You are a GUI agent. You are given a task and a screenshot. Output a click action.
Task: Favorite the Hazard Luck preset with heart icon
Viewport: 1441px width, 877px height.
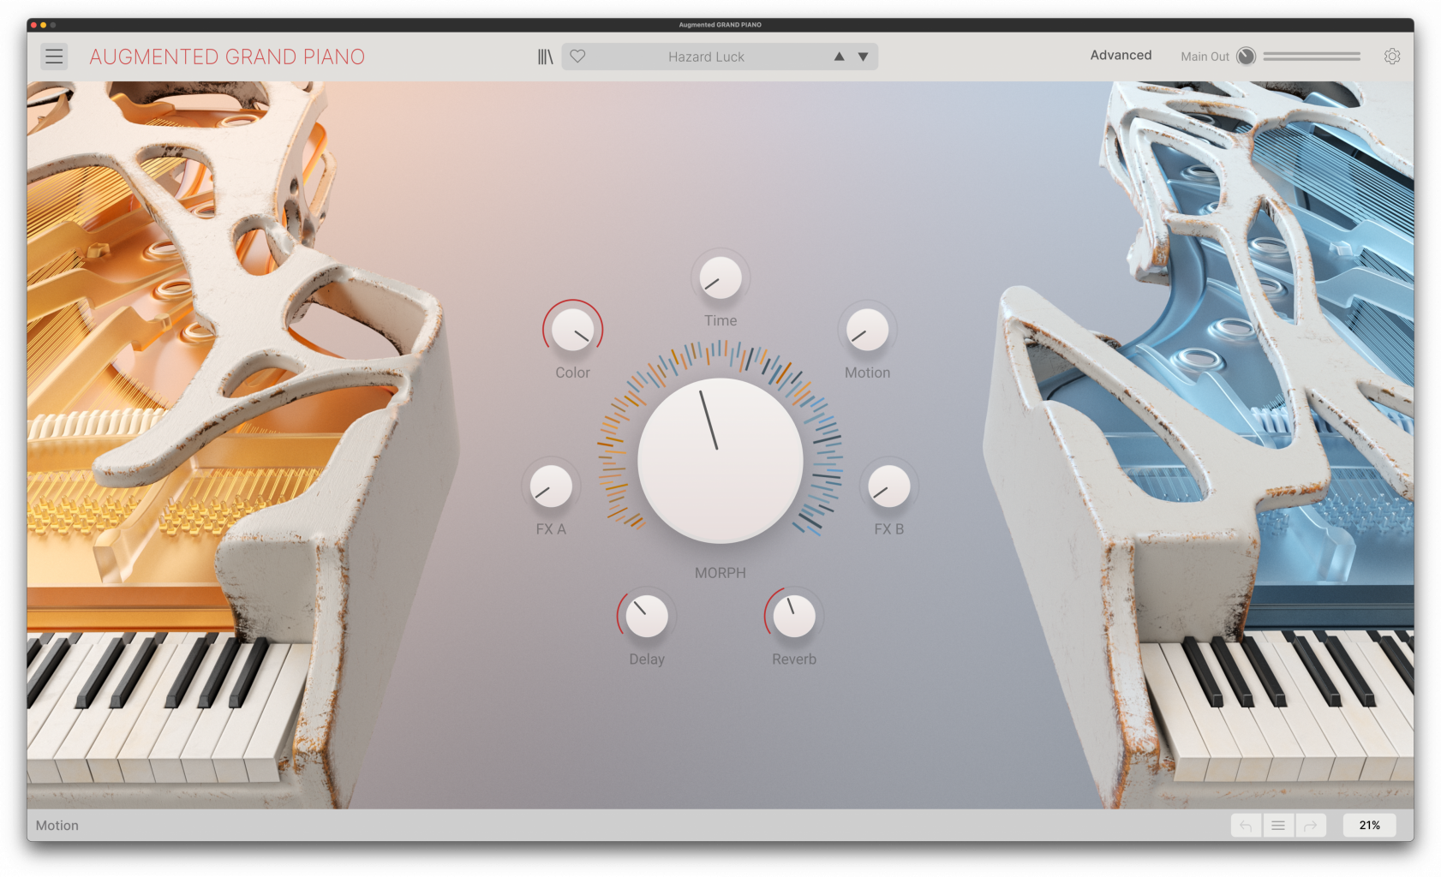tap(579, 56)
